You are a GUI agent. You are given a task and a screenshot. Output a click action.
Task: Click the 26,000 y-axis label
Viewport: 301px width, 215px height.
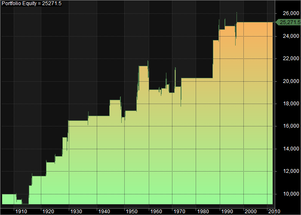click(x=291, y=13)
